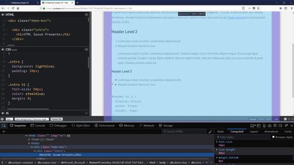Expand the margin-bottom computed property

point(217,158)
